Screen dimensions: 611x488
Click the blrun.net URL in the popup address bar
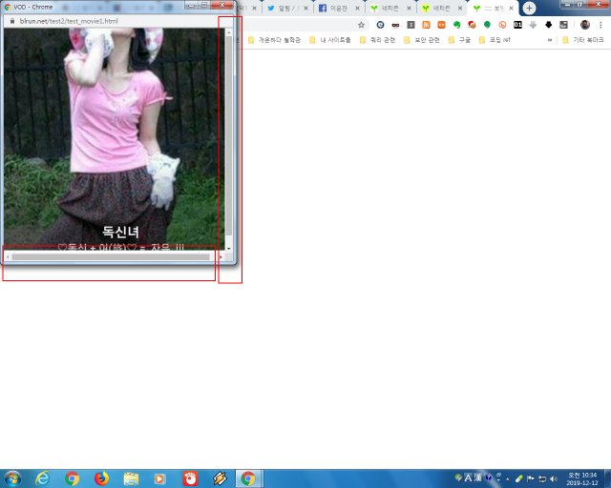(x=69, y=21)
